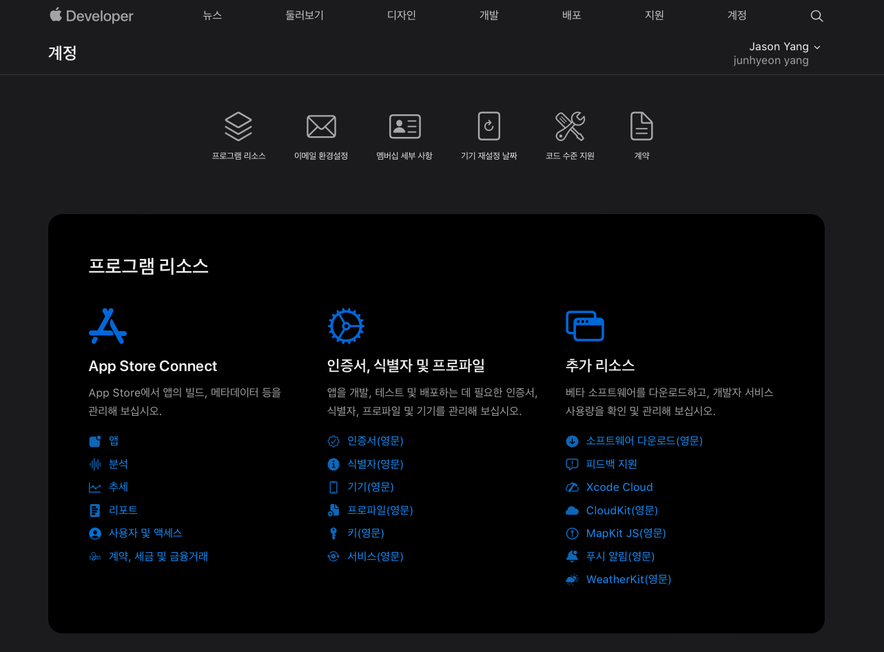Screen dimensions: 884x652
Task: Click the 이메일 환경설정 envelope icon
Action: click(321, 127)
